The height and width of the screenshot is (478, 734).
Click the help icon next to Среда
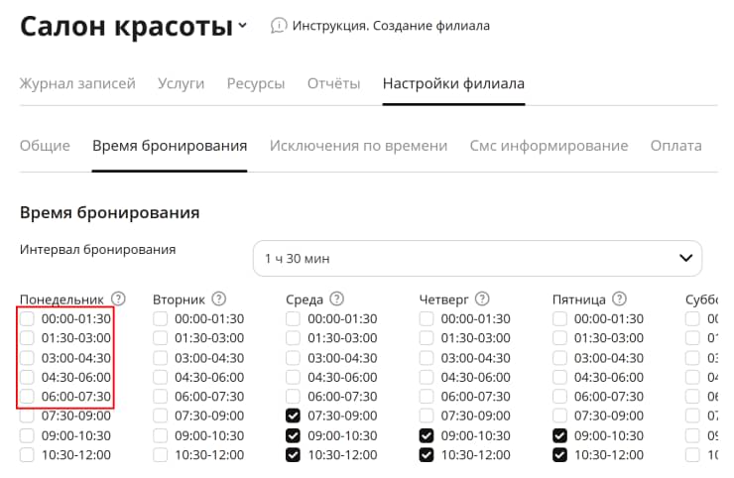[336, 299]
